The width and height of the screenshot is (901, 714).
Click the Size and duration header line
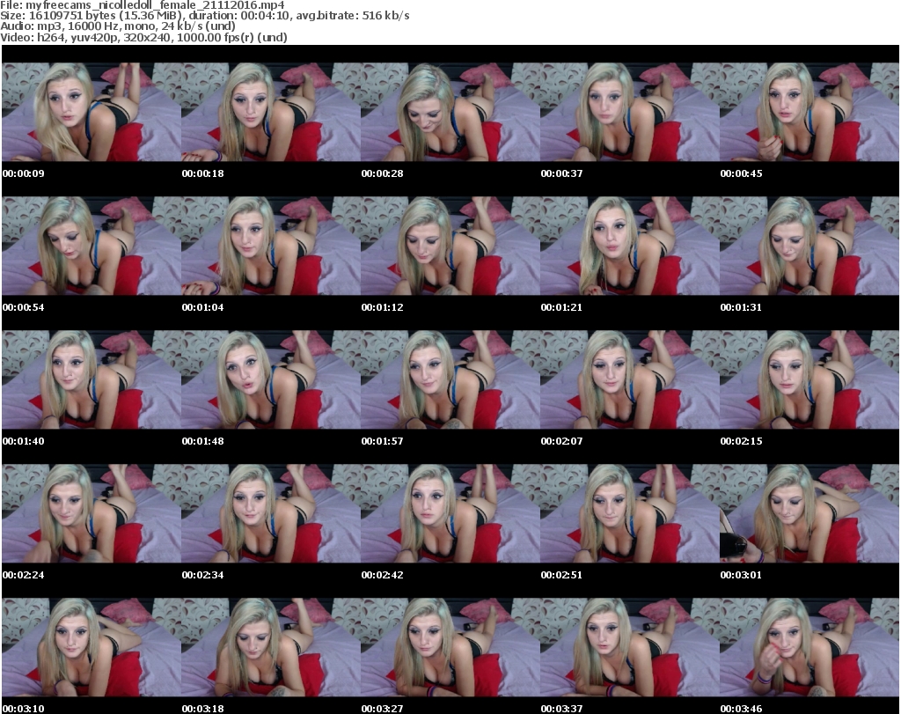tap(204, 16)
